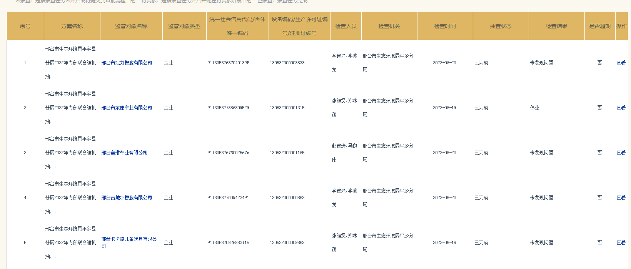631x269 pixels.
Task: Select device code 130532000009862
Action: coord(287,242)
